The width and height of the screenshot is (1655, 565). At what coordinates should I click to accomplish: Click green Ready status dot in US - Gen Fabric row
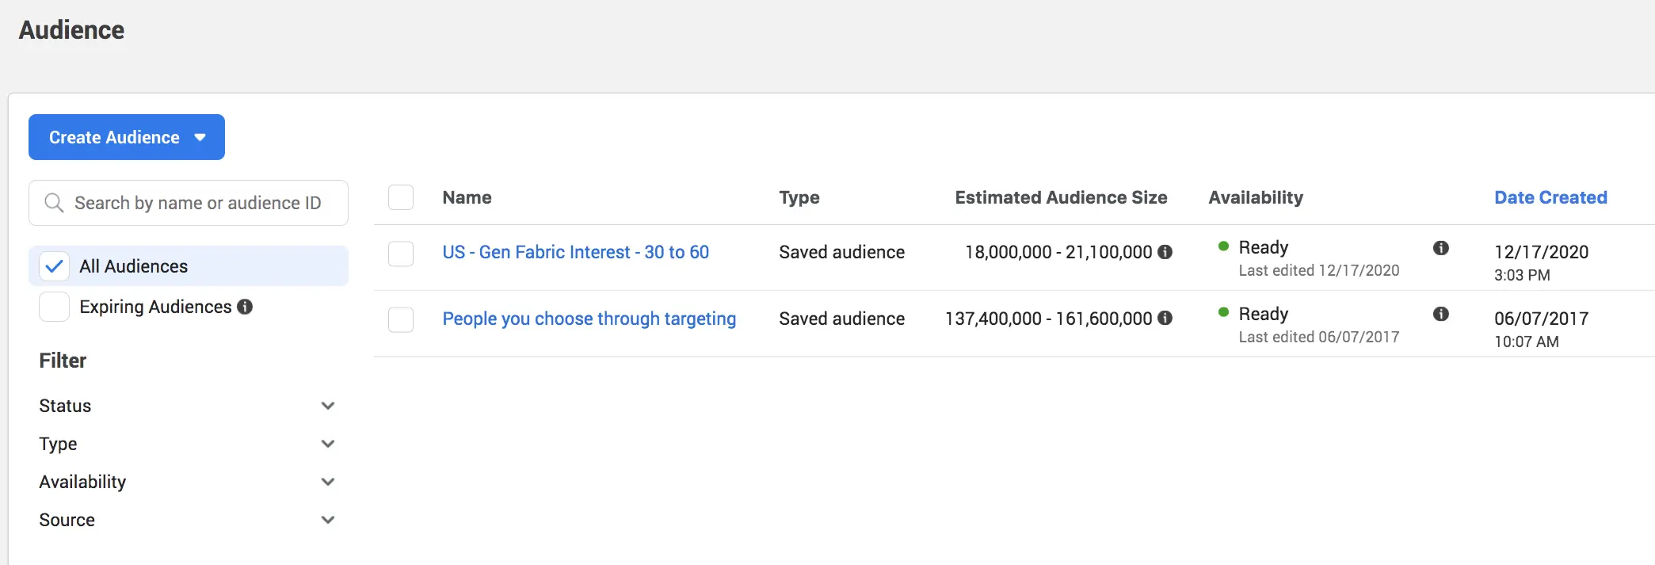click(1223, 246)
